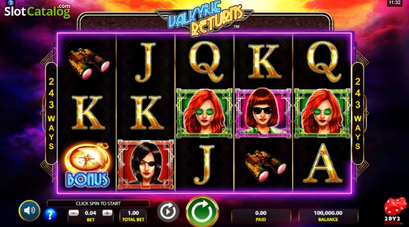Image resolution: width=409 pixels, height=227 pixels.
Task: Start autoplay with the grey circular arrow button
Action: (x=168, y=212)
